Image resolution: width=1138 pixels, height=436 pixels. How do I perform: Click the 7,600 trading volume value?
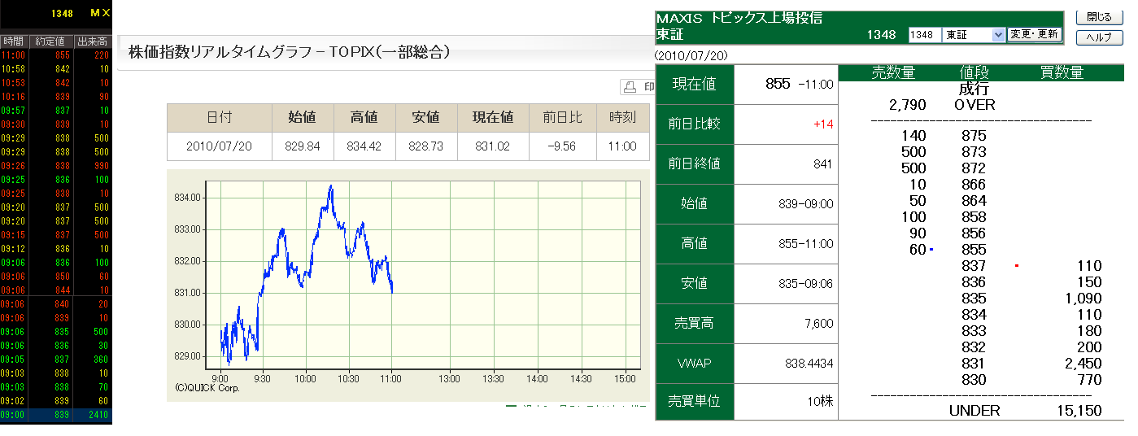[x=818, y=324]
